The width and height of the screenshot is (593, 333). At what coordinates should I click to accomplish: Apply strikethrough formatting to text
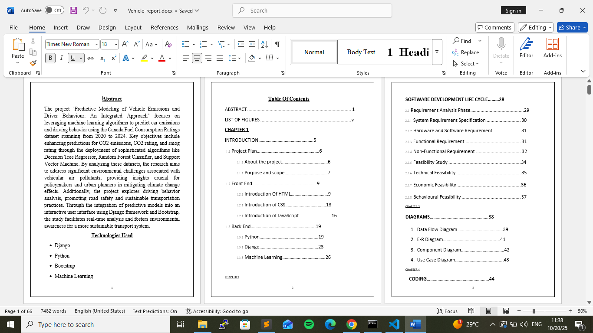click(x=91, y=58)
